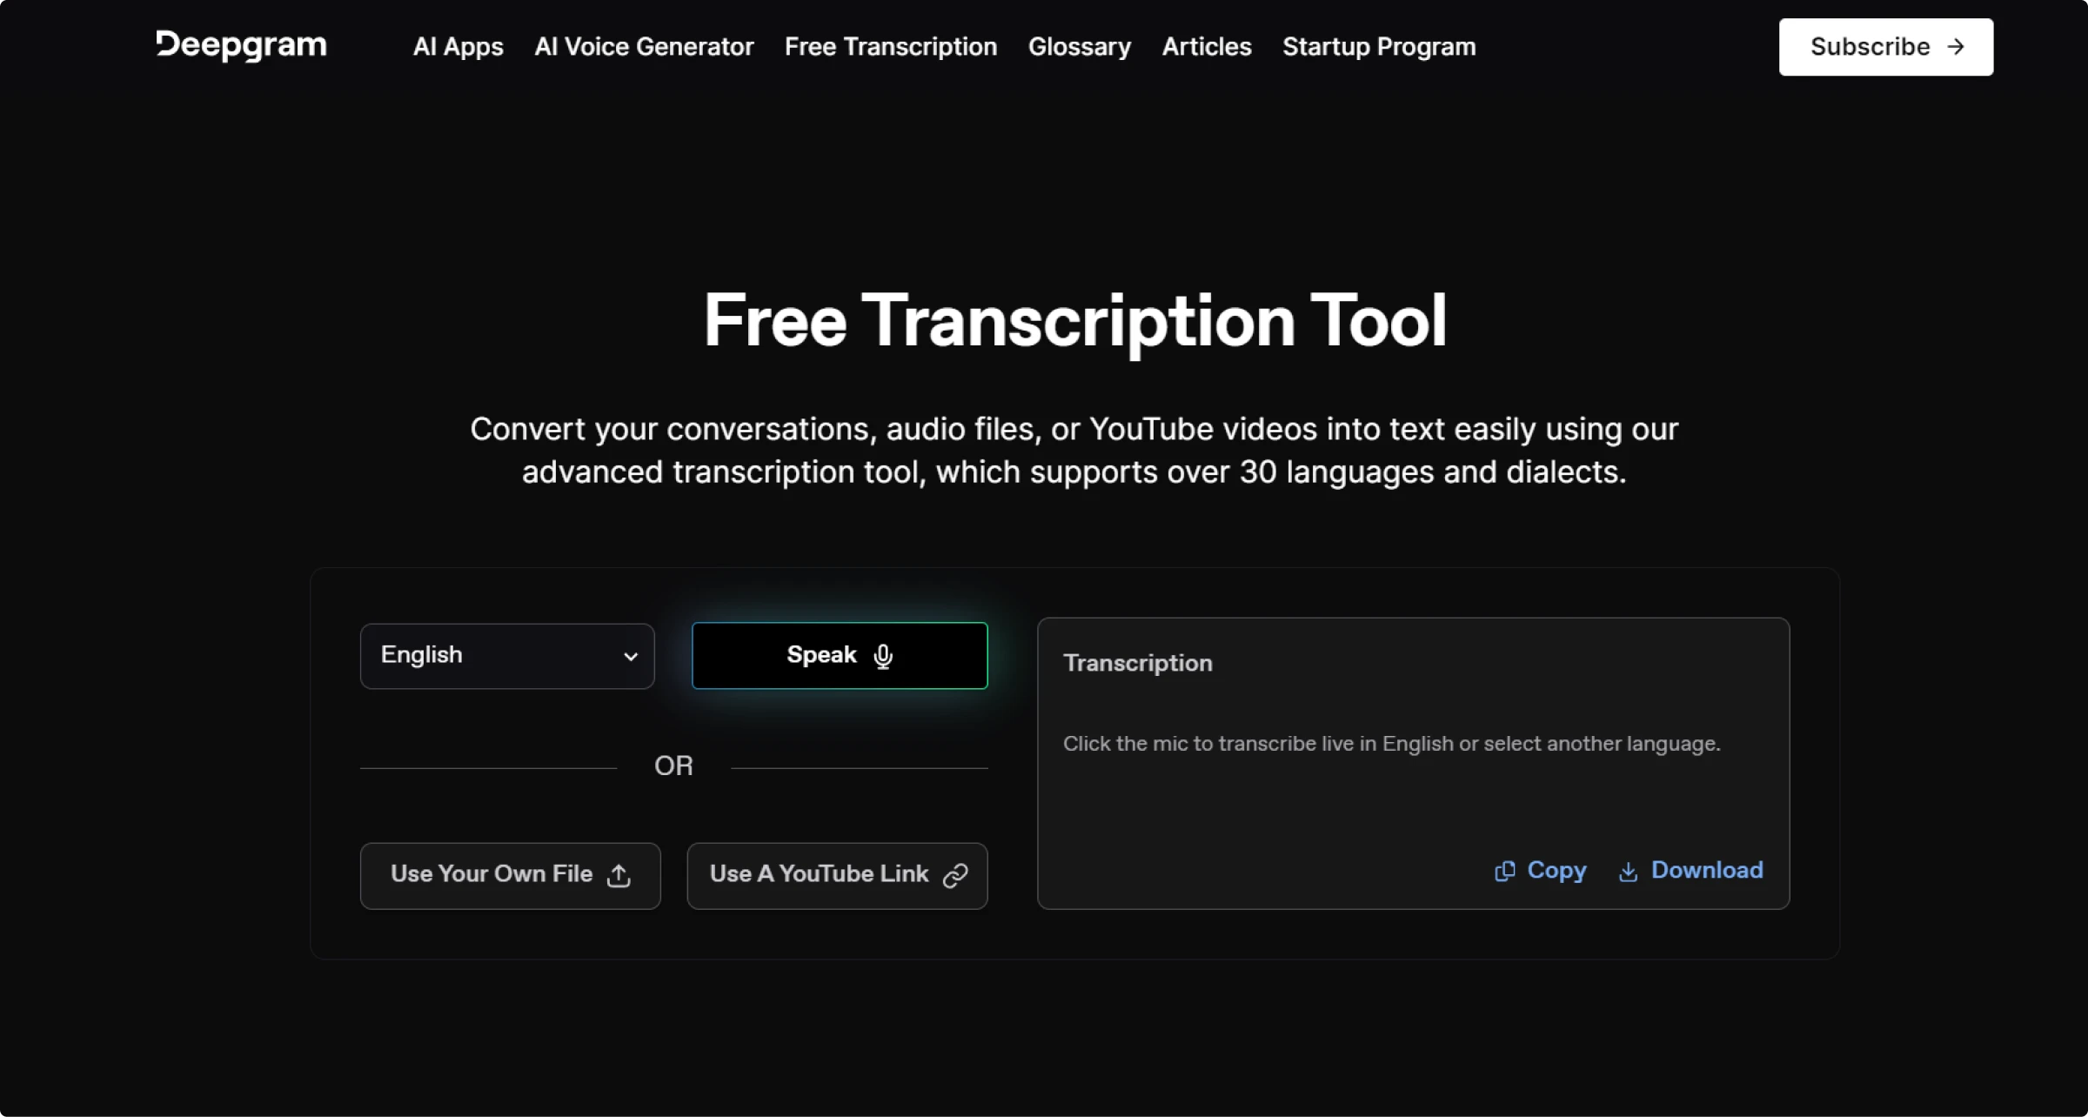Open the Startup Program page
The width and height of the screenshot is (2088, 1117).
pyautogui.click(x=1379, y=47)
